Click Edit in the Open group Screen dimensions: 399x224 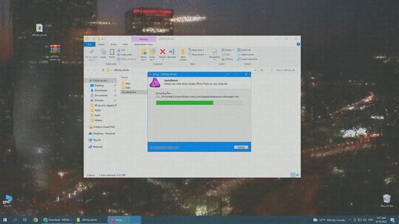[x=226, y=55]
